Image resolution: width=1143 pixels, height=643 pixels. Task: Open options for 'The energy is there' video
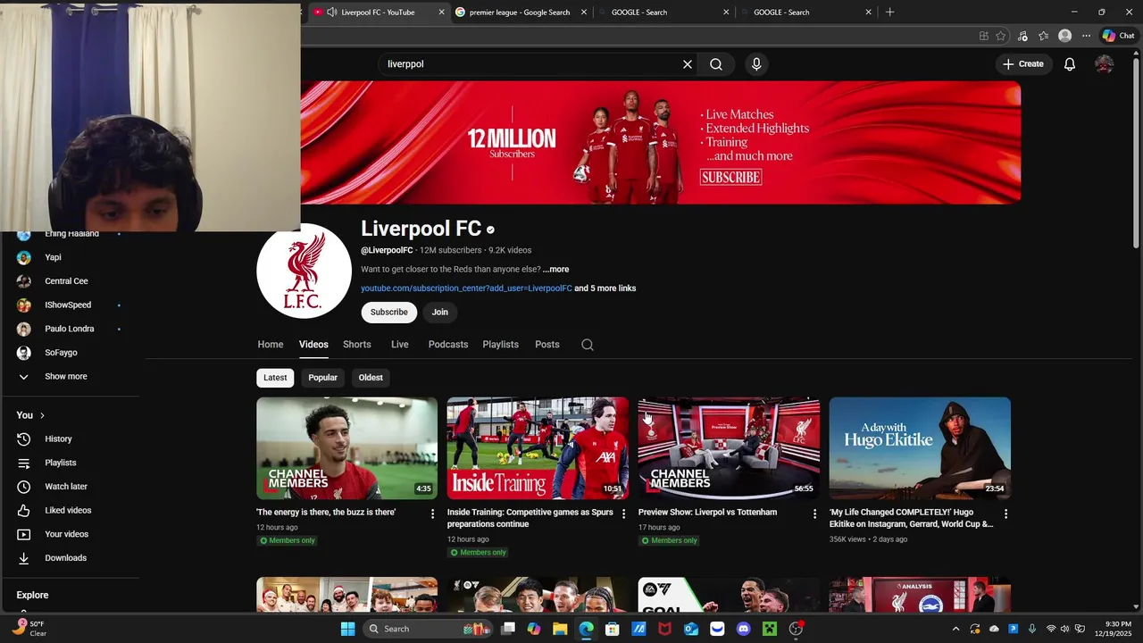tap(433, 514)
